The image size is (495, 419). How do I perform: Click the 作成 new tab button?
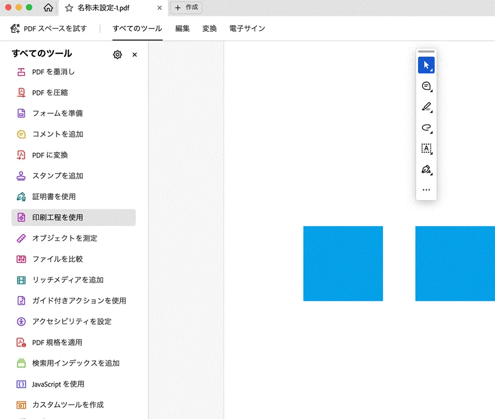185,8
